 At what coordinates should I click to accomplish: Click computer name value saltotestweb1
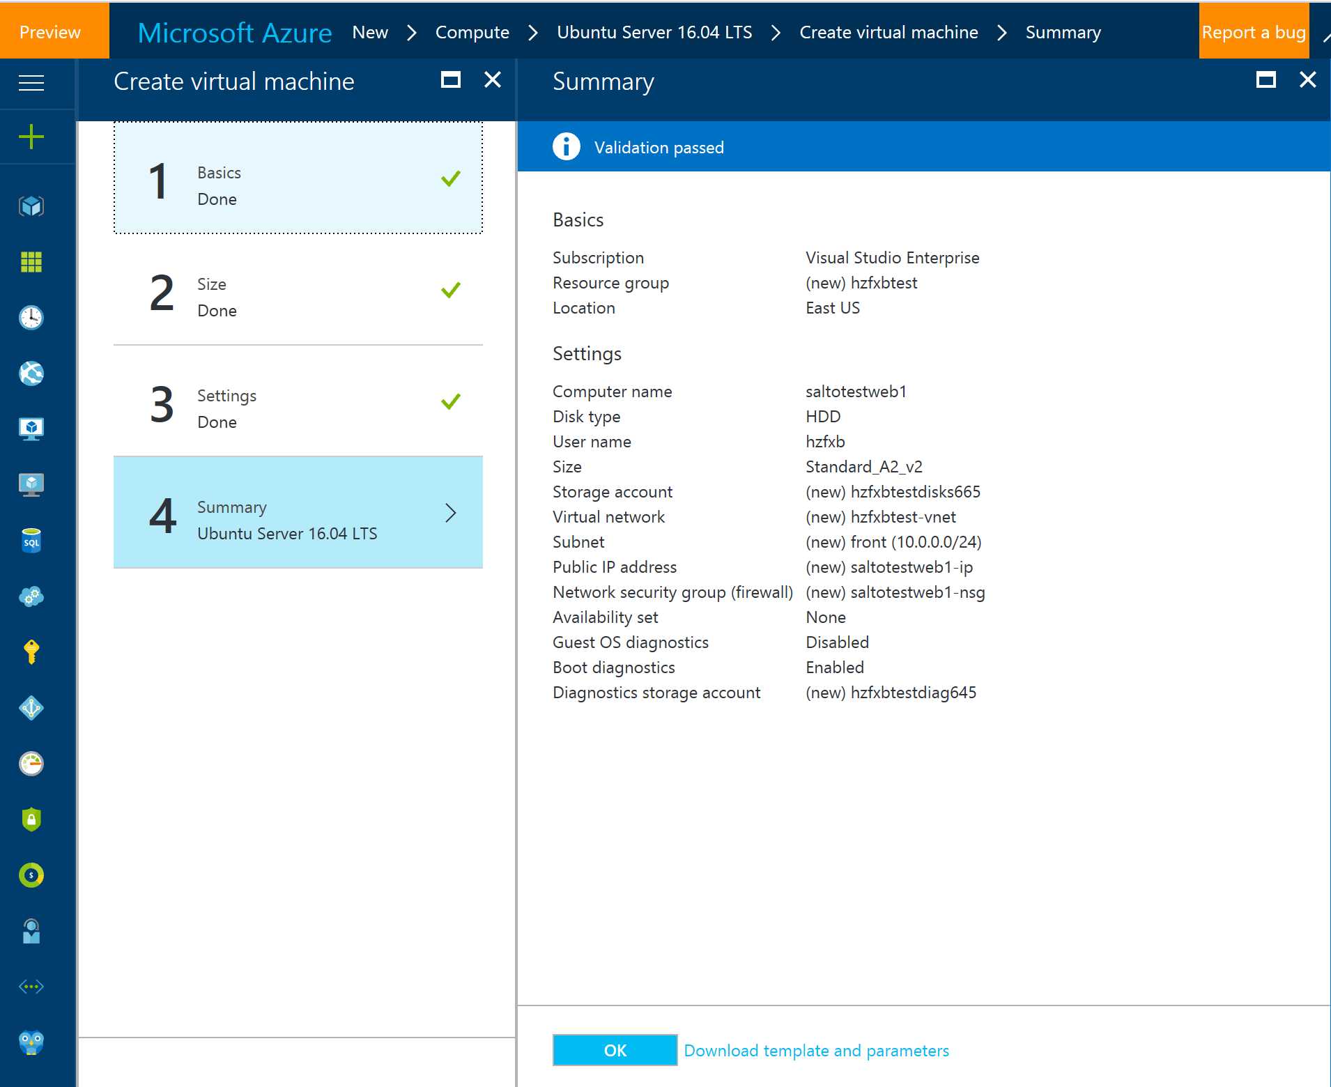[856, 392]
